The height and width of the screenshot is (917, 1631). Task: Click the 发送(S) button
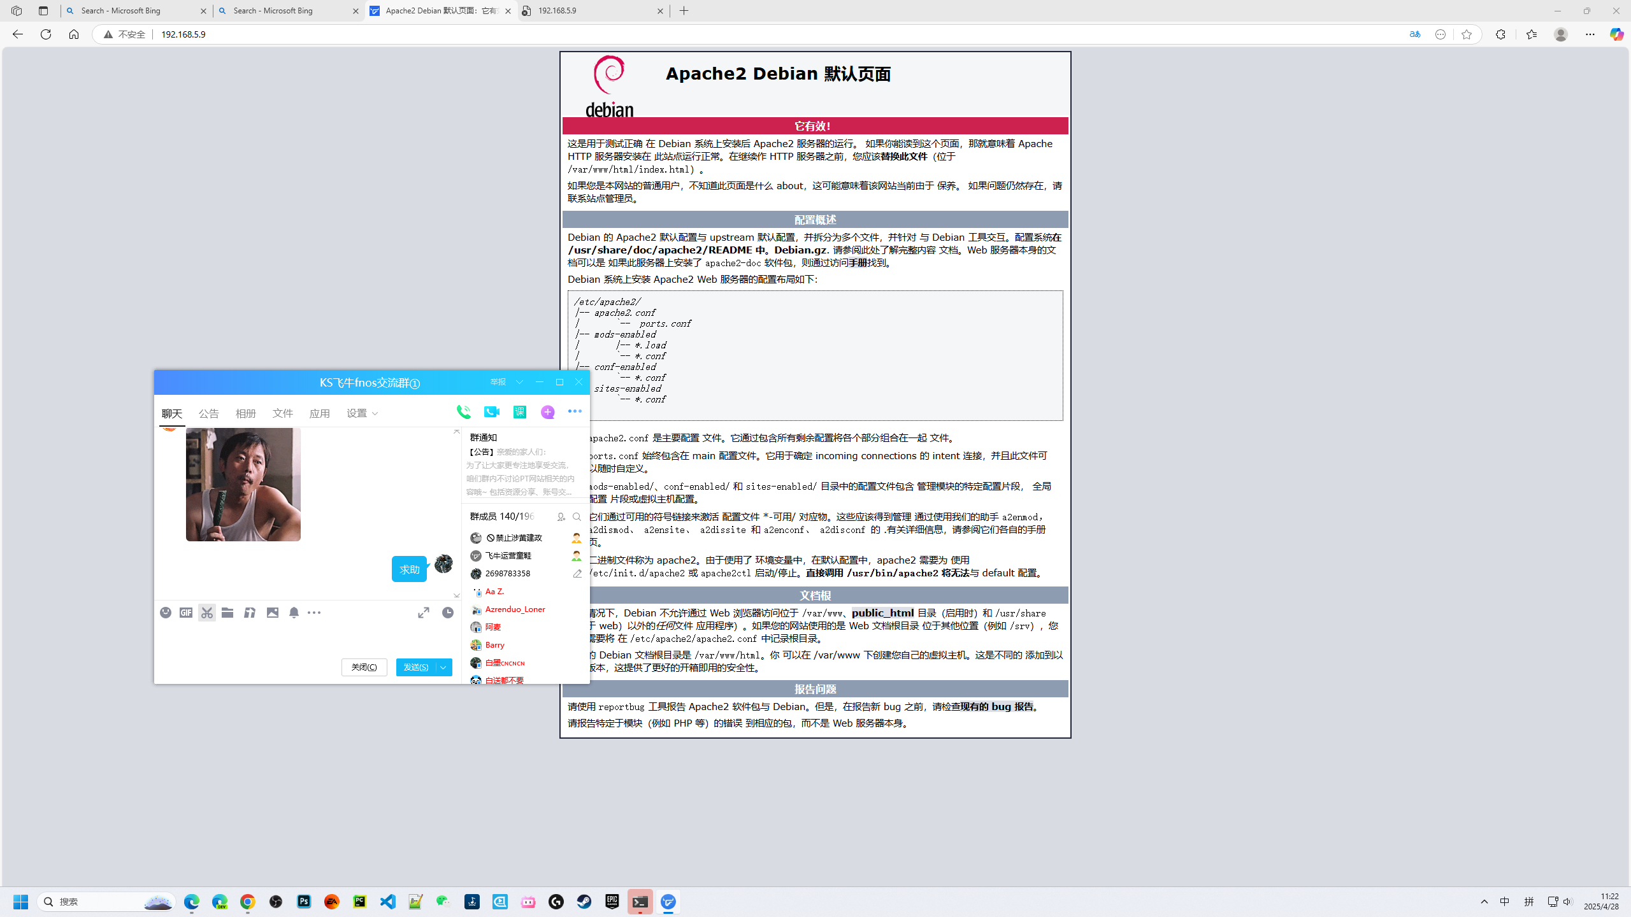[416, 667]
